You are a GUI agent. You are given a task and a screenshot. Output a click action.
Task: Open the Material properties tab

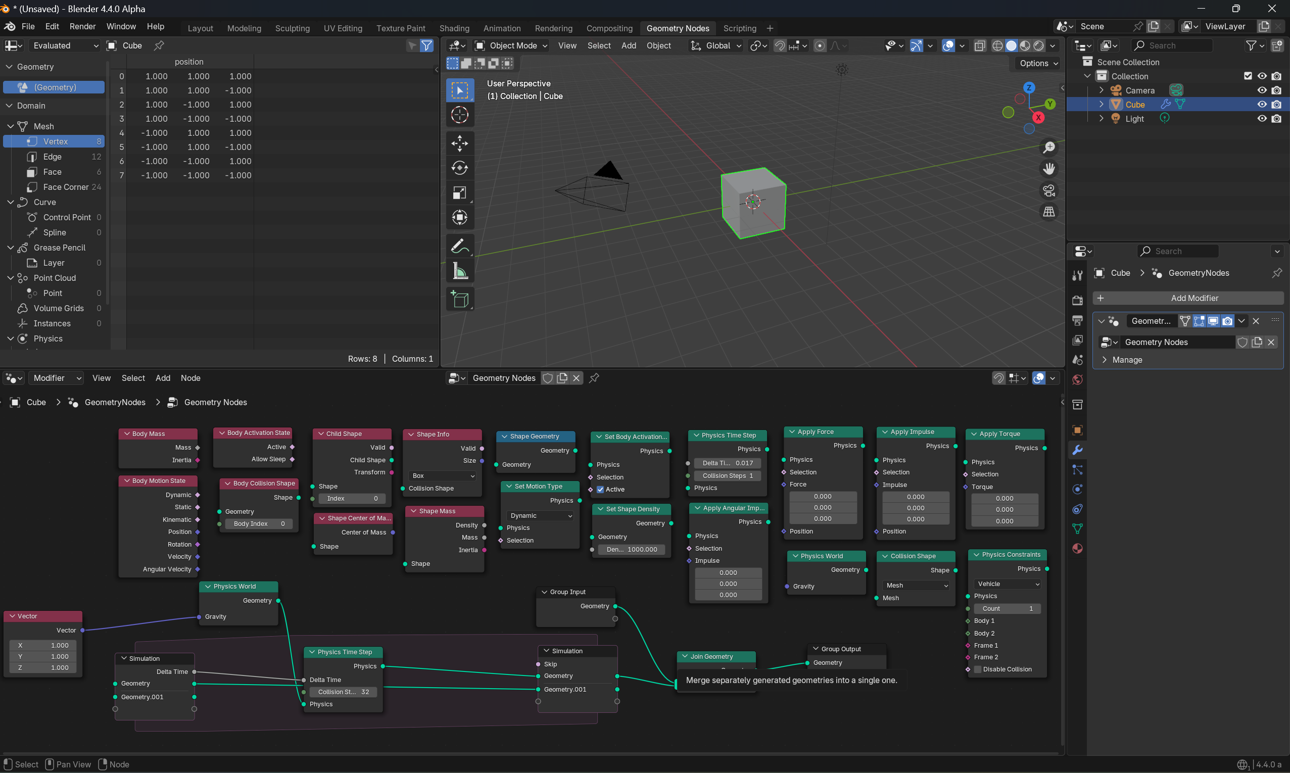click(1077, 549)
